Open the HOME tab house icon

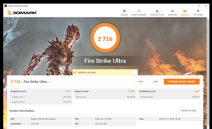point(124,11)
